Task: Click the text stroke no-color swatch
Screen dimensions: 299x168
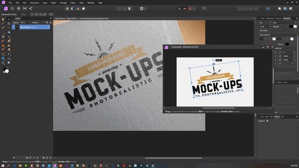Action: point(295,27)
